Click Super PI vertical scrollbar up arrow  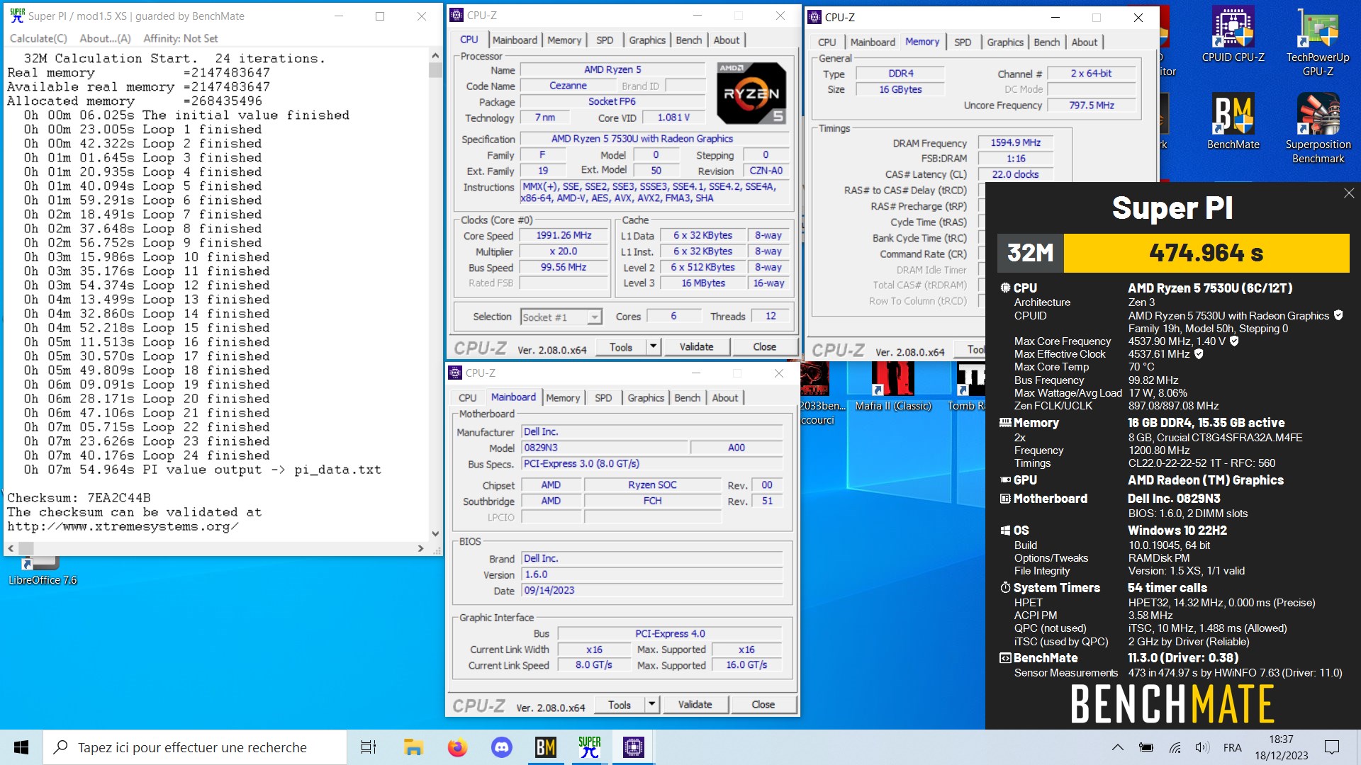click(x=435, y=55)
